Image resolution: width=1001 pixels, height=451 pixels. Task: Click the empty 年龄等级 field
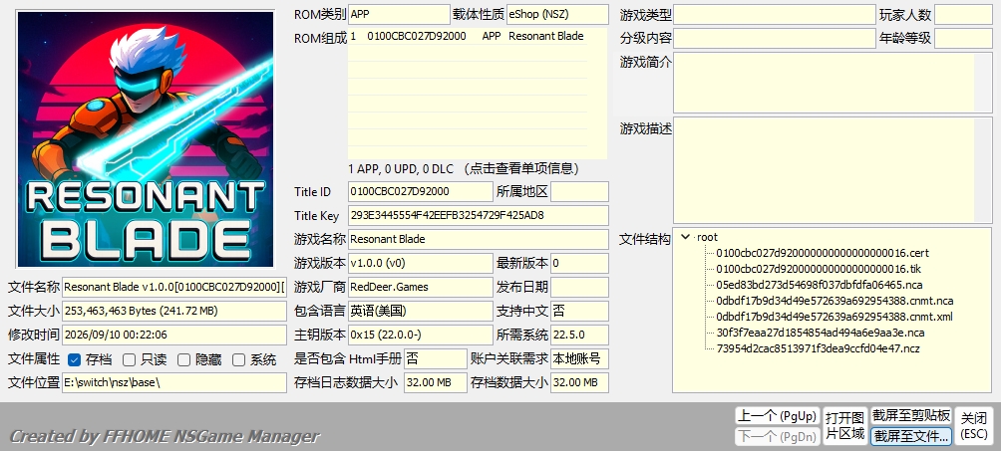pos(963,38)
